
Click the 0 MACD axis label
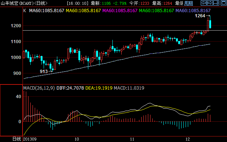[20, 122]
